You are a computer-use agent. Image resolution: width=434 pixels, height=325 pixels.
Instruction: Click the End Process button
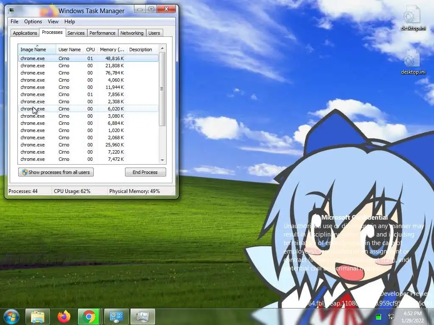coord(145,172)
